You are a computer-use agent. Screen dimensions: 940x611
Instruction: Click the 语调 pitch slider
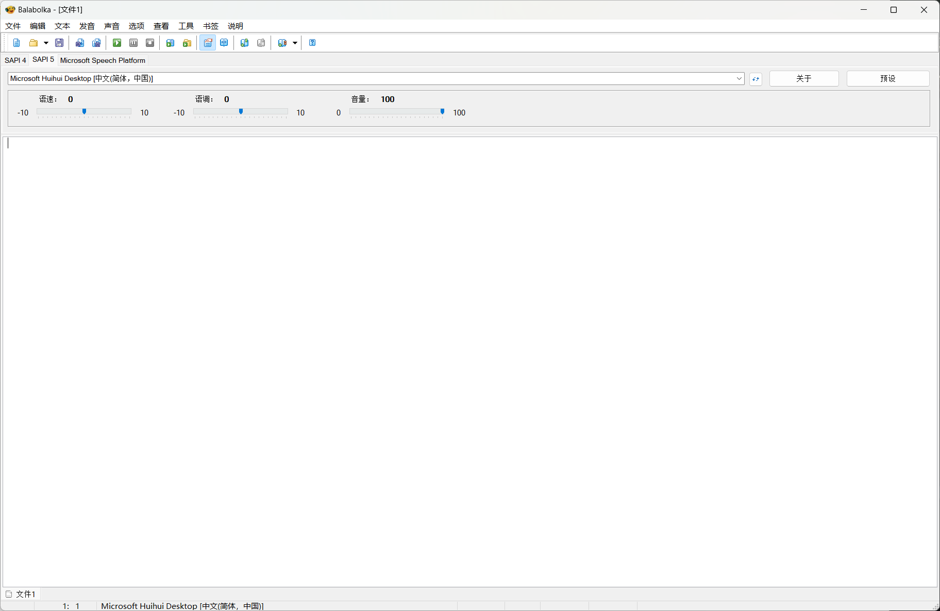241,112
